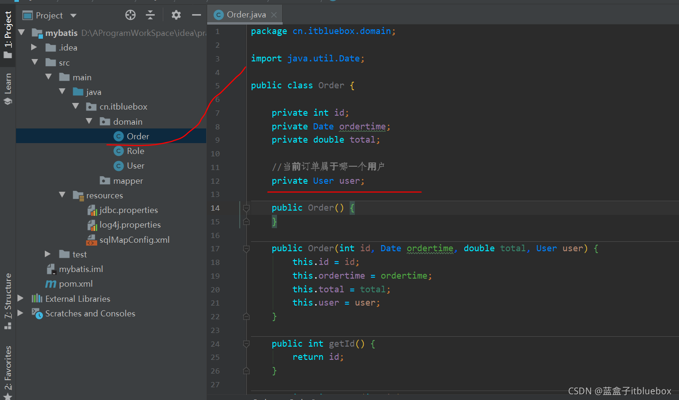Viewport: 679px width, 400px height.
Task: Collapse the mybatis project root
Action: [21, 33]
